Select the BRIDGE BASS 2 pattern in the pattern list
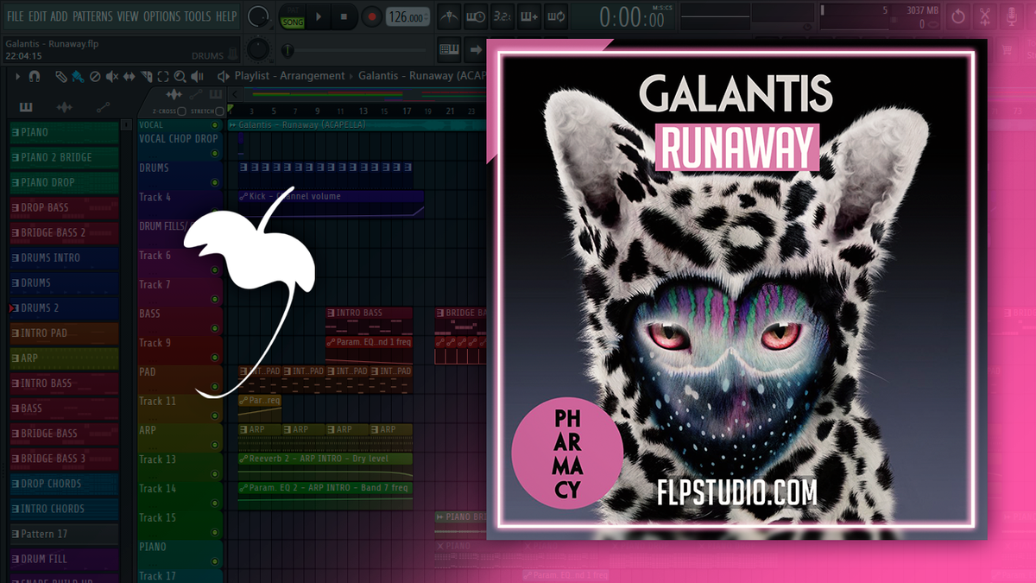Image resolution: width=1036 pixels, height=583 pixels. tap(60, 232)
